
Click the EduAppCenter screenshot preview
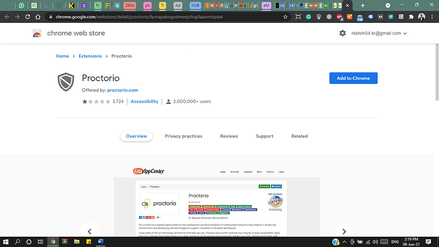point(217,202)
